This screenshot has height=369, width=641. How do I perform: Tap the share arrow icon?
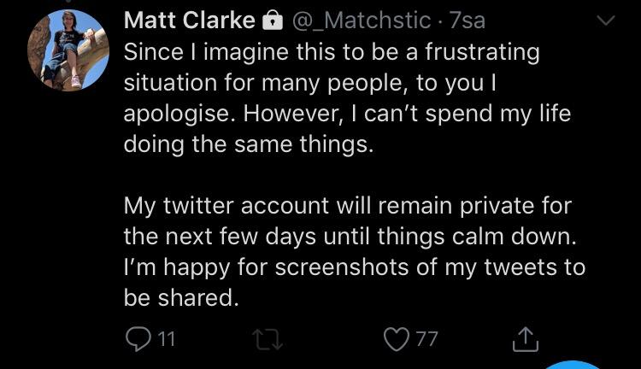click(522, 338)
